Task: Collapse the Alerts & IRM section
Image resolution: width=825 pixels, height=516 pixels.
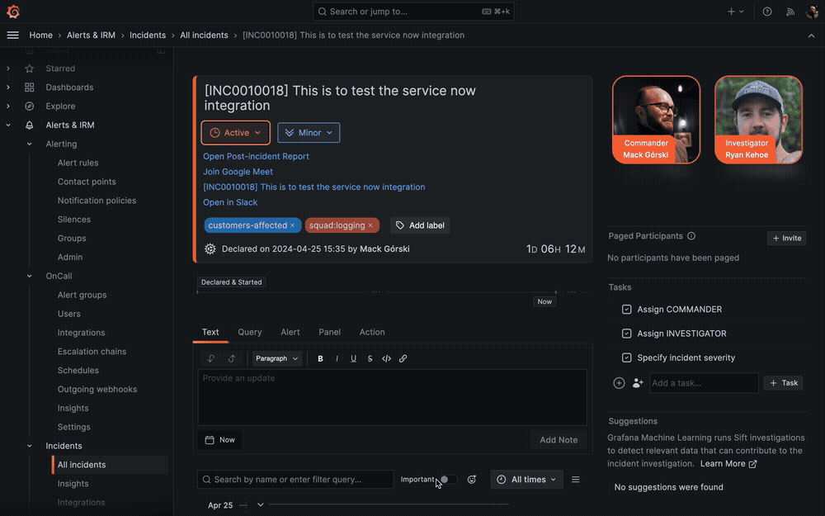Action: 8,125
